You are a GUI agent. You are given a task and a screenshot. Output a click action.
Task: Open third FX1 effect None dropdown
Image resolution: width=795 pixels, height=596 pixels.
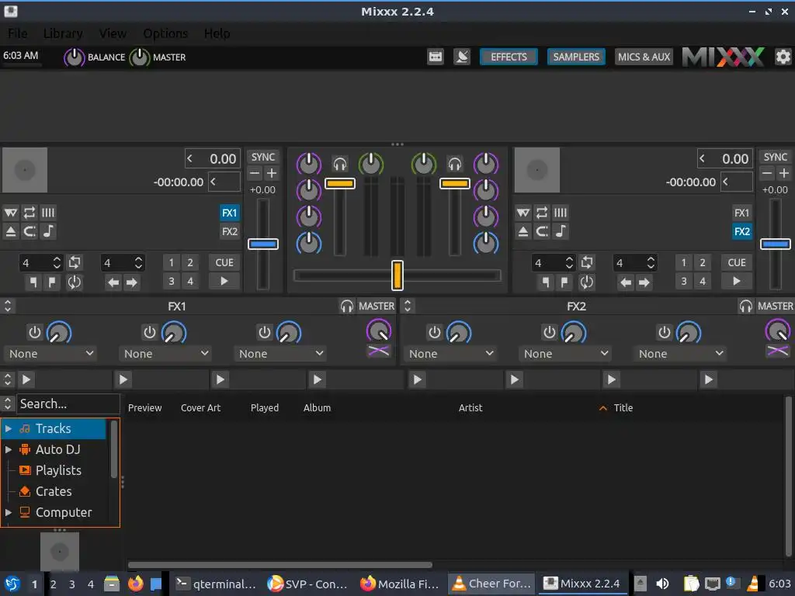click(x=280, y=354)
